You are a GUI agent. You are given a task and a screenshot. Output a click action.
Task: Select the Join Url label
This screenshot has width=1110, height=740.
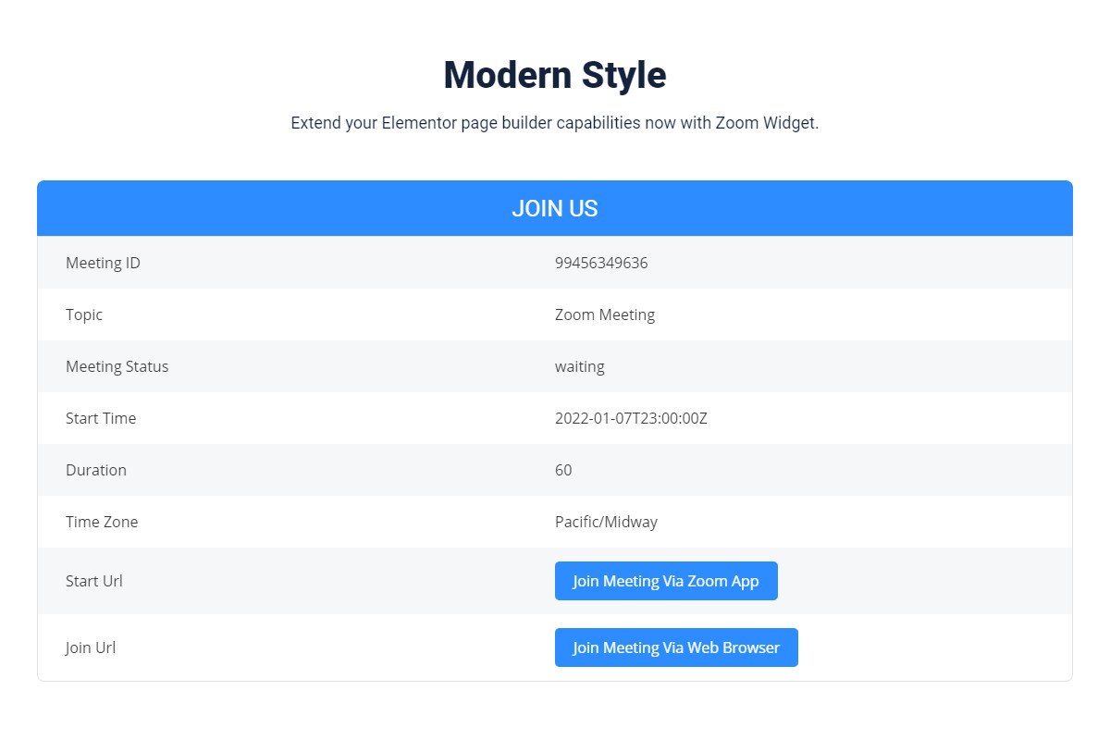(91, 647)
